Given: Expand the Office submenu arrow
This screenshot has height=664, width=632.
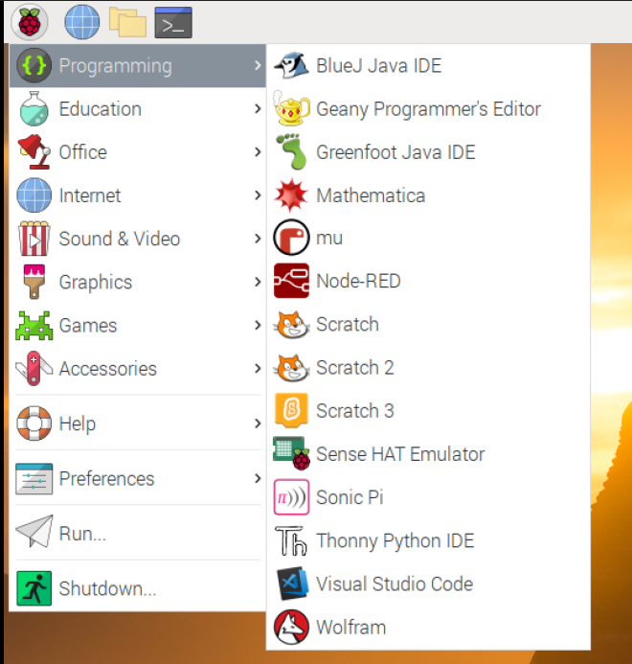Looking at the screenshot, I should click(258, 152).
